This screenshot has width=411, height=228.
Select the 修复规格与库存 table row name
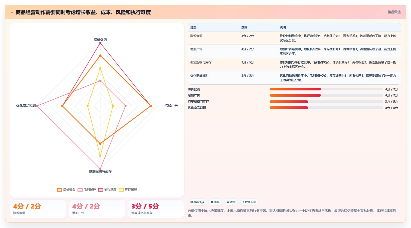click(x=201, y=62)
